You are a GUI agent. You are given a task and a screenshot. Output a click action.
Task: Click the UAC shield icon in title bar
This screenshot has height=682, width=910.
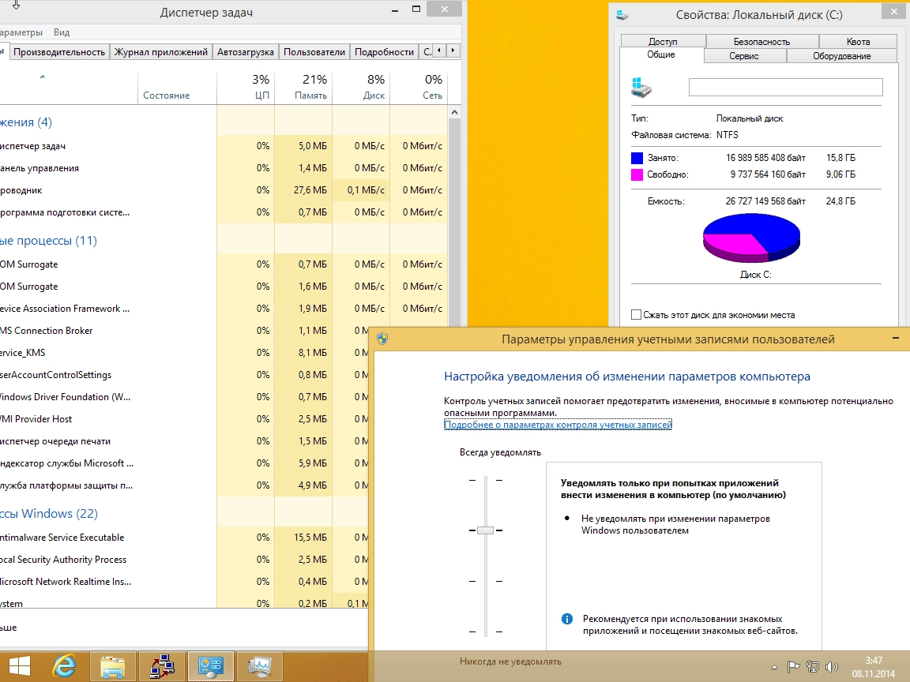(x=382, y=339)
